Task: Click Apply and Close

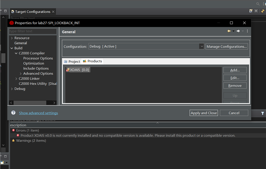Action: pyautogui.click(x=204, y=113)
